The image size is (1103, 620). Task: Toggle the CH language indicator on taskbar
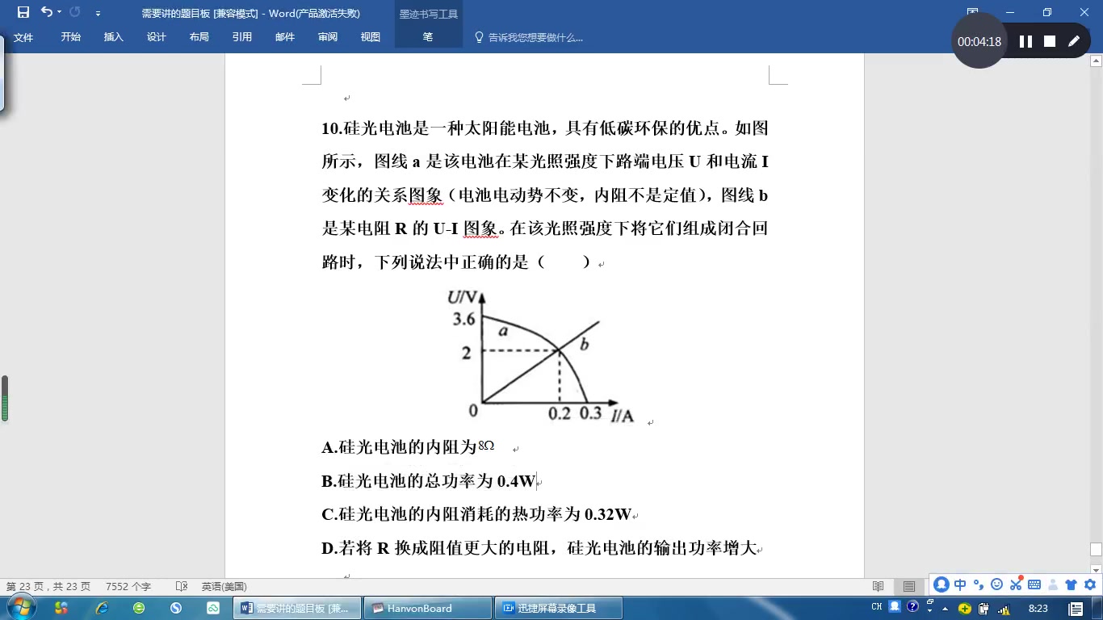point(877,606)
